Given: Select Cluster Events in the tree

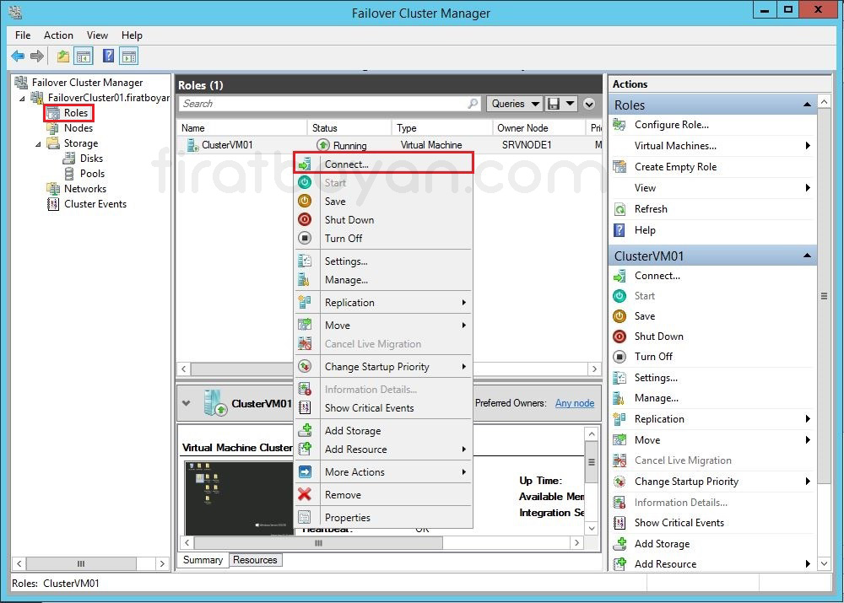Looking at the screenshot, I should click(95, 204).
